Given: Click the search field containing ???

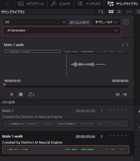Looking at the screenshot, I should click(36, 22).
